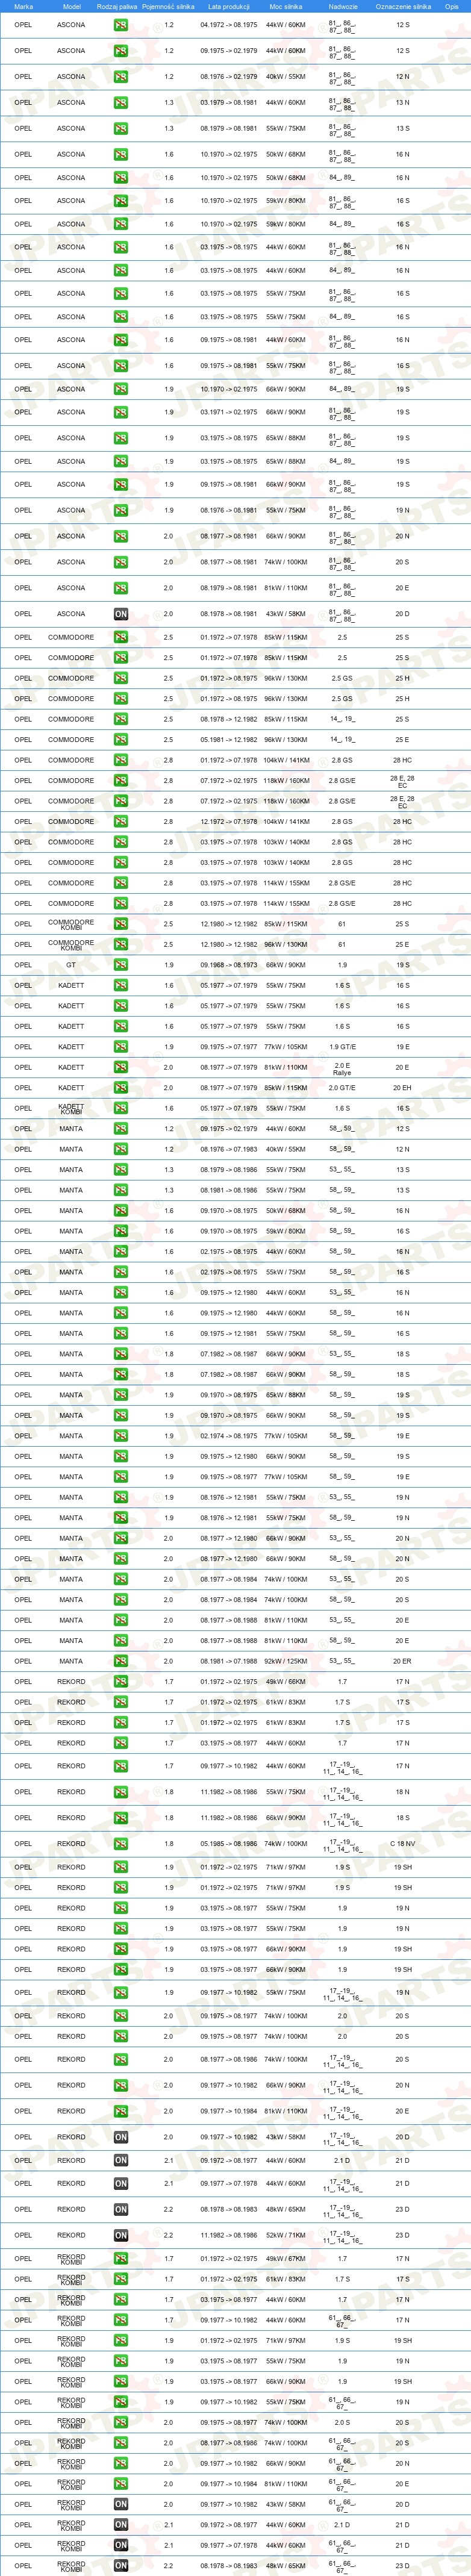The image size is (471, 2576).
Task: Click petrol icon in the GT row
Action: click(x=121, y=965)
